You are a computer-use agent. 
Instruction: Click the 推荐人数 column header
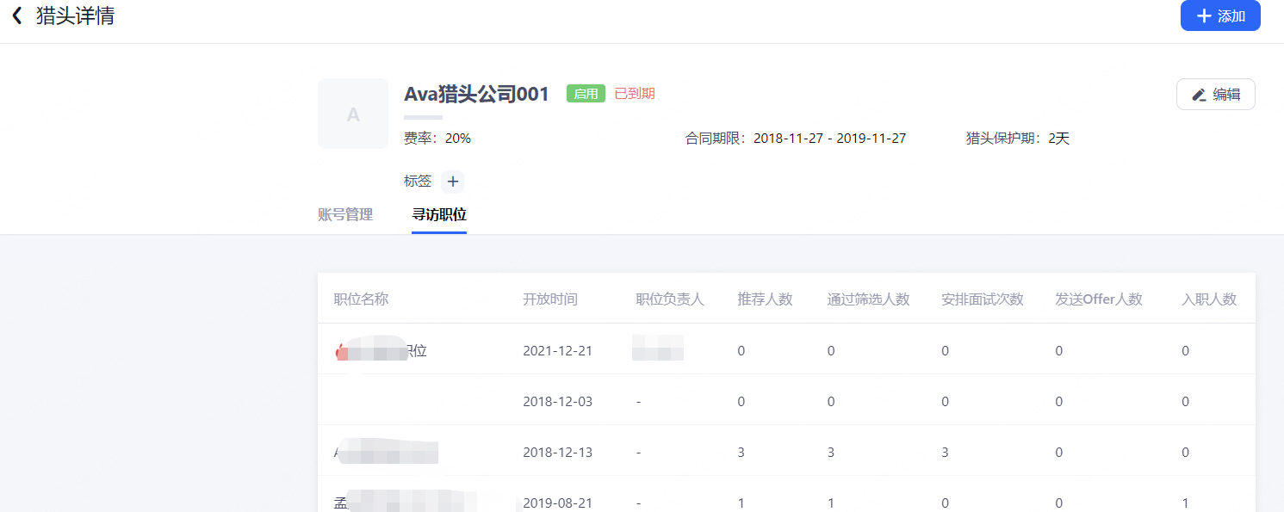(765, 299)
